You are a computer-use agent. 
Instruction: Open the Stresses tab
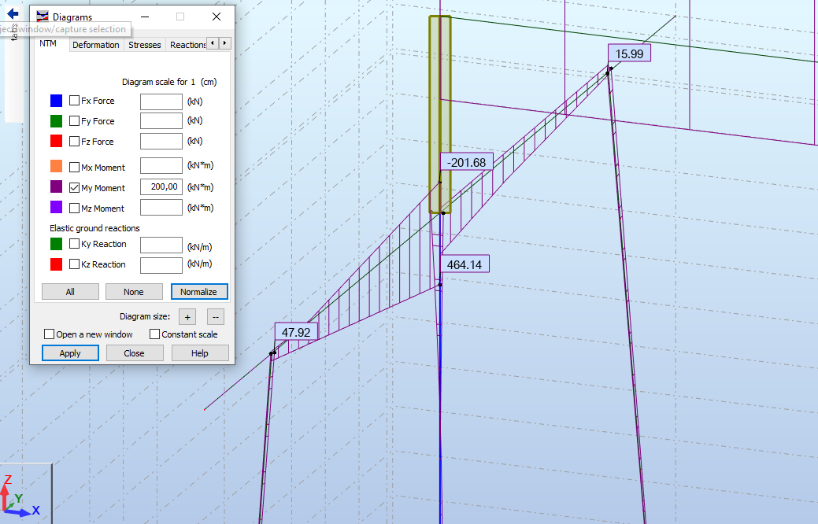click(x=144, y=45)
